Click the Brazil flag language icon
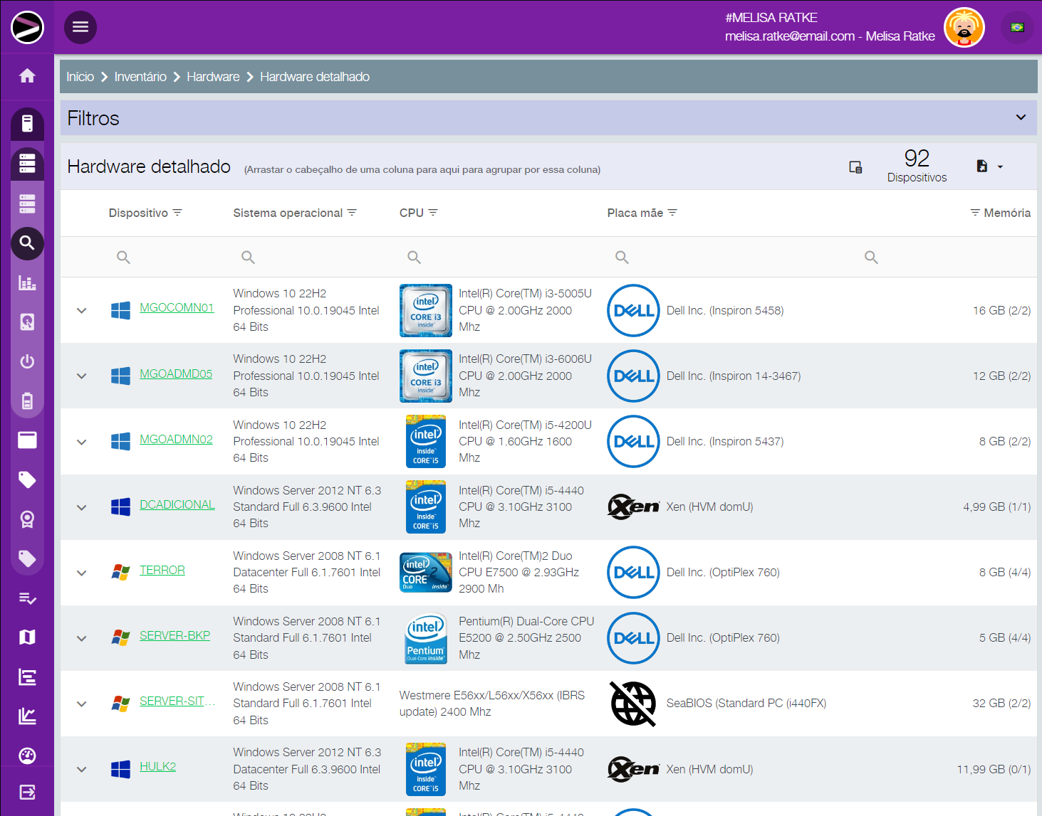The image size is (1042, 816). pyautogui.click(x=1017, y=28)
